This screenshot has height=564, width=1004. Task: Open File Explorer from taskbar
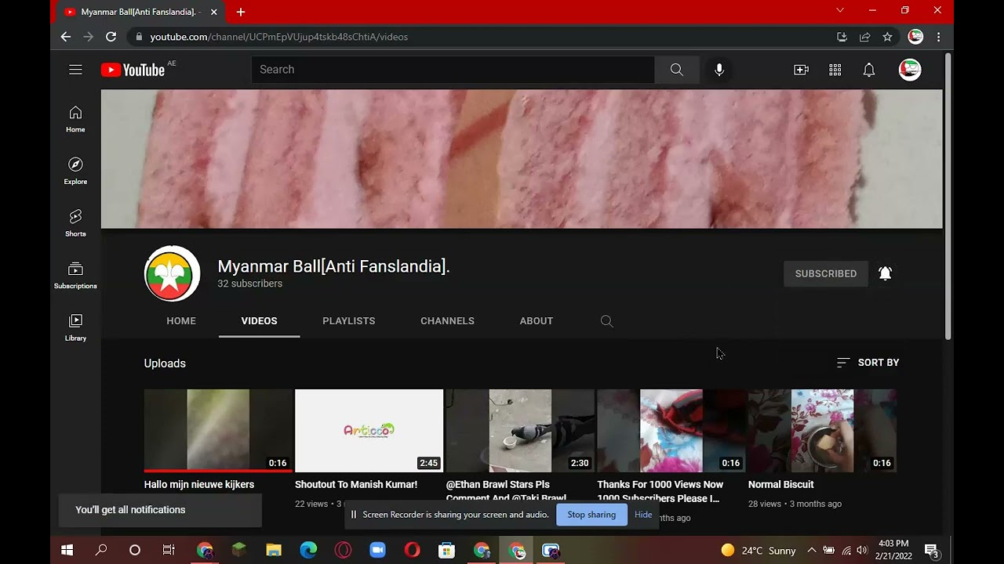pos(274,551)
